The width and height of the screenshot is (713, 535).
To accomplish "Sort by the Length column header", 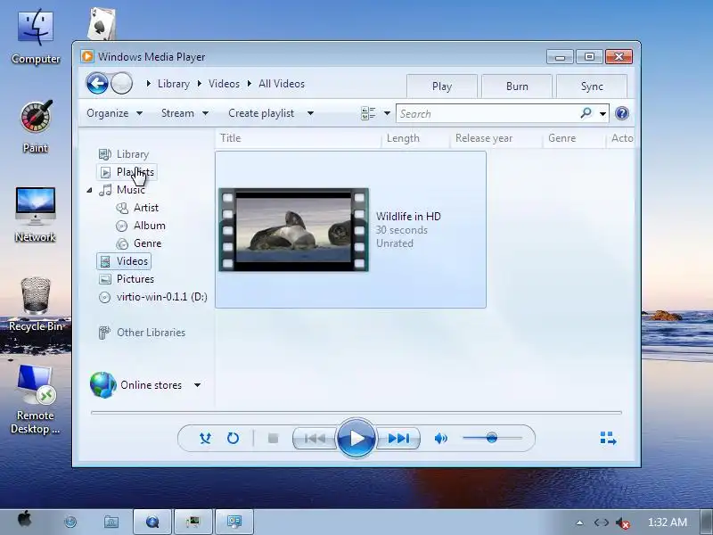I will (x=415, y=138).
